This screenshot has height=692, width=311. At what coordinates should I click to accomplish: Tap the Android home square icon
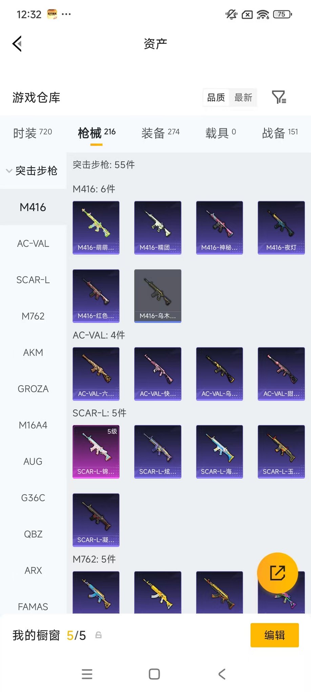pos(154,674)
